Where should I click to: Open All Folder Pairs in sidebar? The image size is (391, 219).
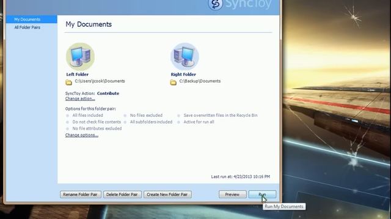click(27, 27)
